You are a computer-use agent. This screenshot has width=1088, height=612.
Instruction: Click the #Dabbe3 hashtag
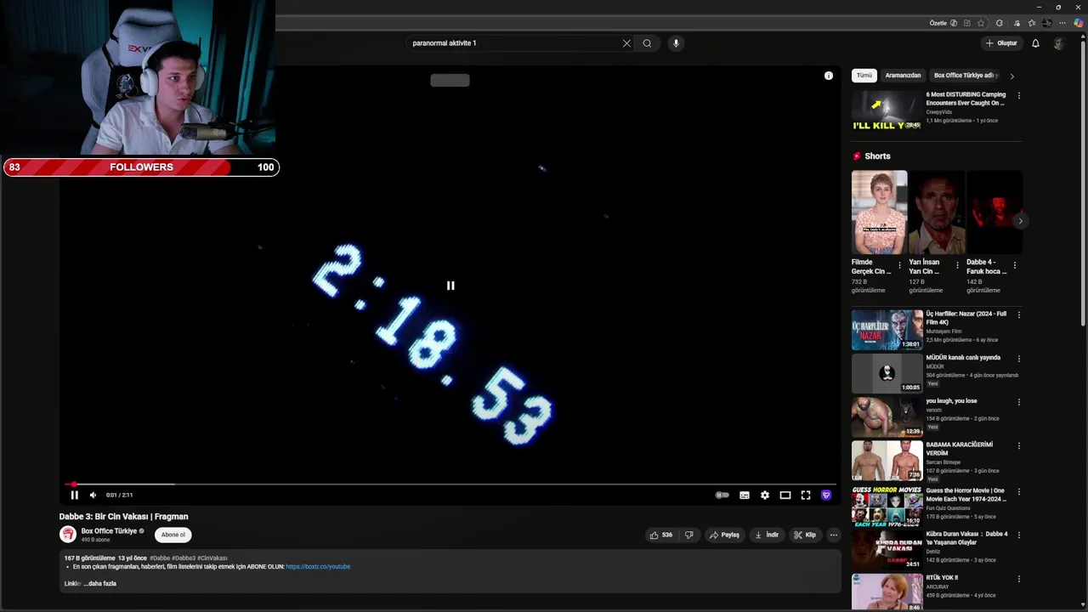coord(184,558)
